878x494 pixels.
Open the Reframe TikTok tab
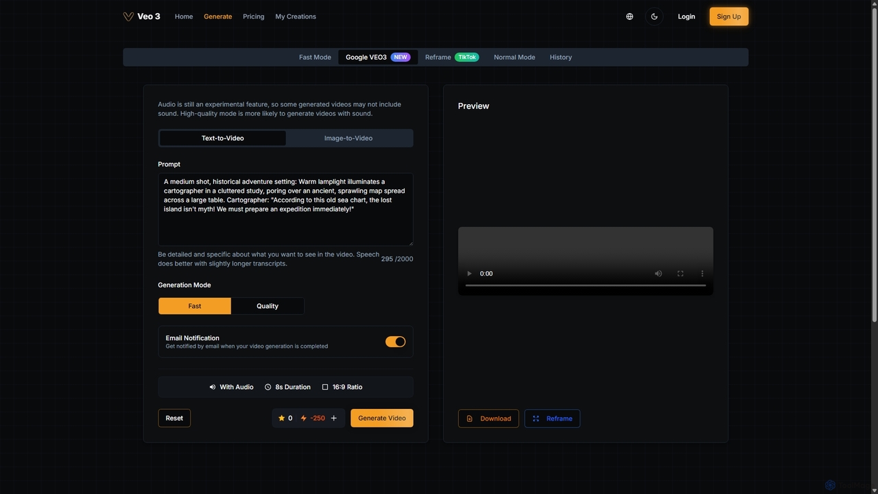point(452,57)
